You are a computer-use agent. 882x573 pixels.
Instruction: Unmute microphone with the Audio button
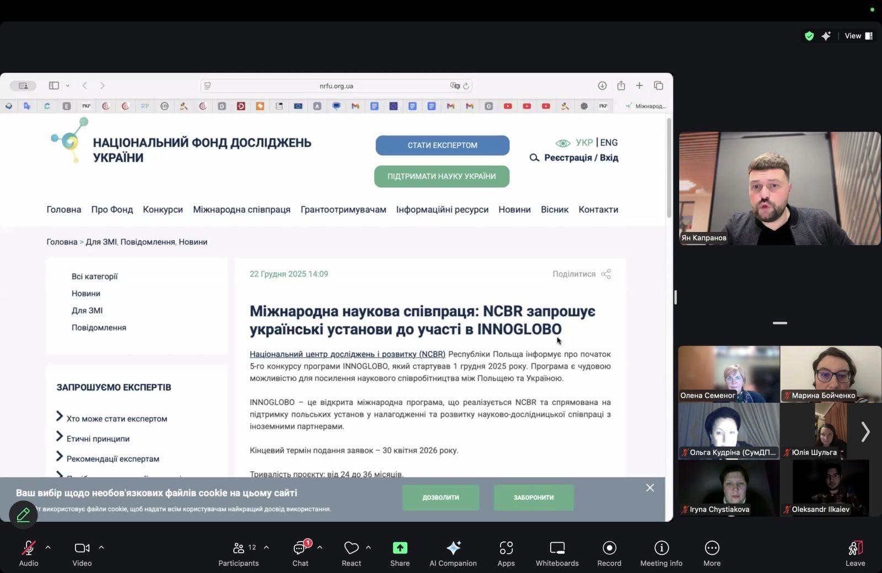29,553
